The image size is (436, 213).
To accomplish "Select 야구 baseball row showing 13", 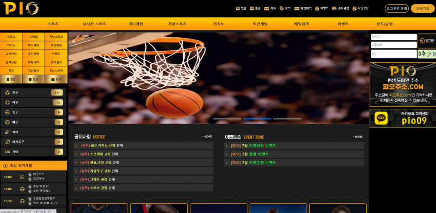I will pyautogui.click(x=33, y=103).
